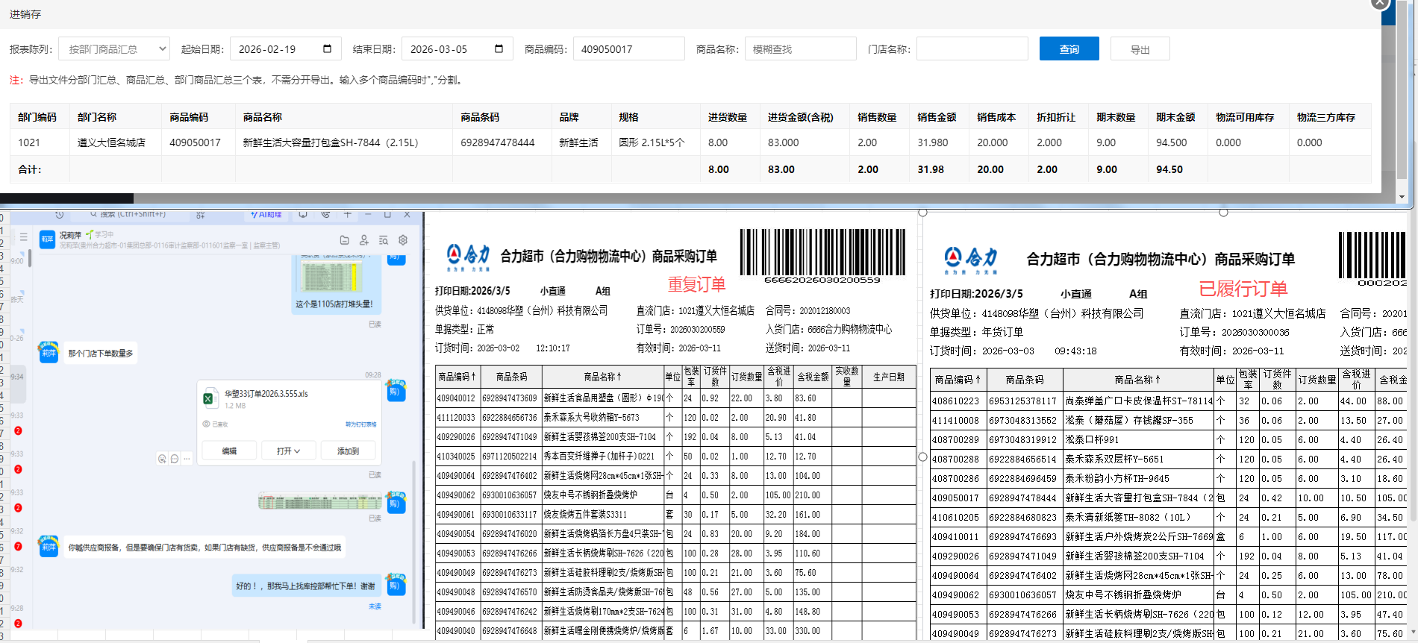Viewport: 1418px width, 643px height.
Task: Toggle the chat sidebar hamburger menu
Action: (23, 237)
